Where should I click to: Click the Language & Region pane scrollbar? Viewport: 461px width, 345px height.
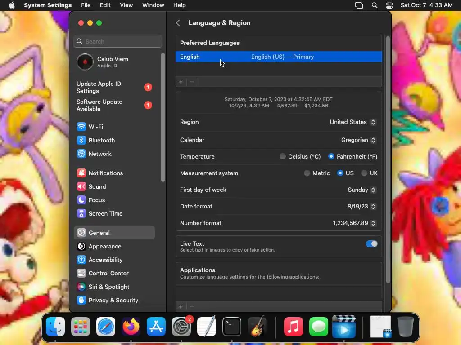tap(388, 160)
